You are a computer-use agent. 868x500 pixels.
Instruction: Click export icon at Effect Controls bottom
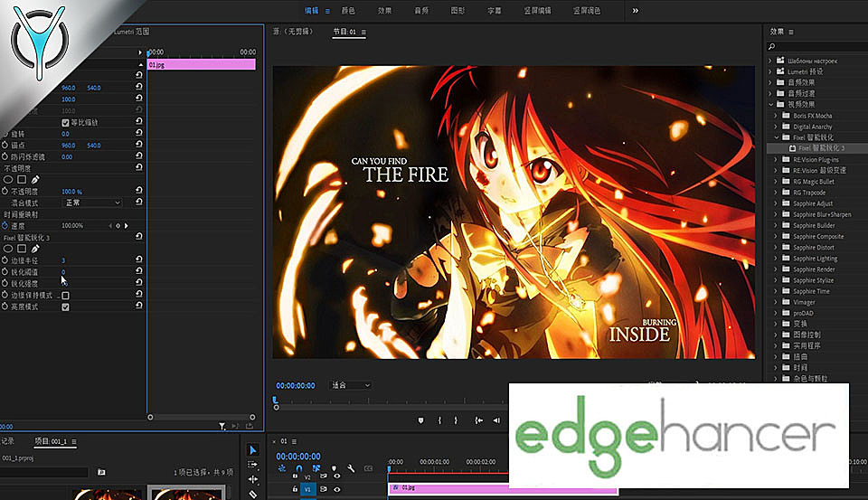[x=250, y=426]
